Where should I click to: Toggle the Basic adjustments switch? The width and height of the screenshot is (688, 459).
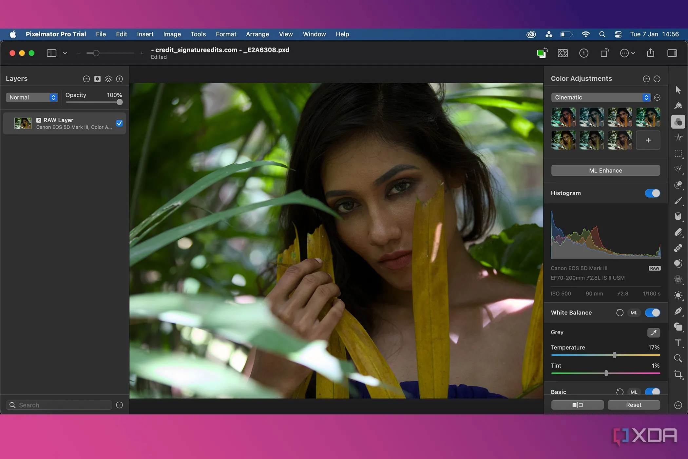[x=652, y=391]
